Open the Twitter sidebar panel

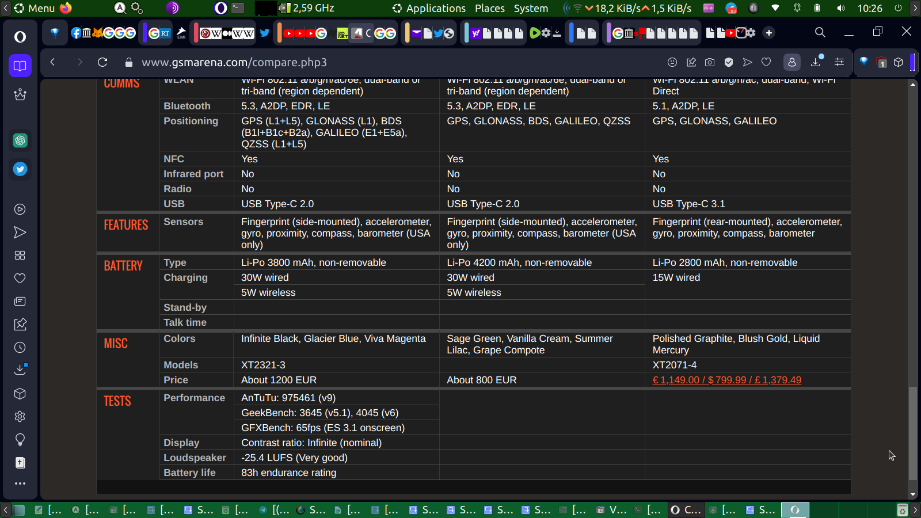tap(20, 169)
